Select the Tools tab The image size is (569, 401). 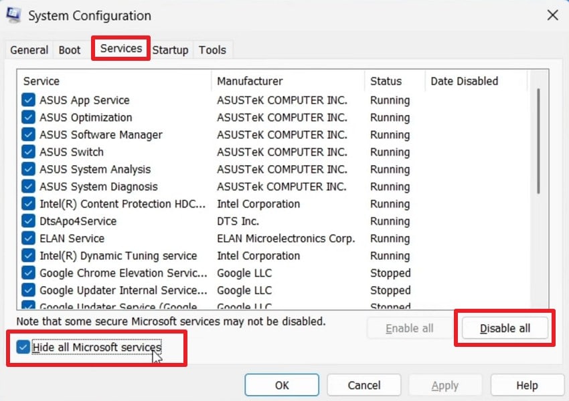[x=212, y=49]
